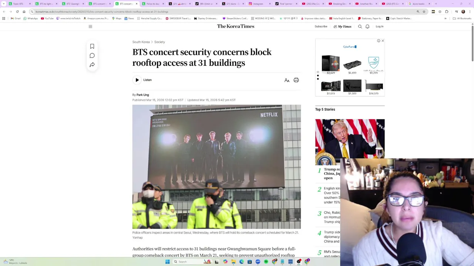Screen dimensions: 474x266
Task: Open the Maps bookmark
Action: pyautogui.click(x=117, y=18)
